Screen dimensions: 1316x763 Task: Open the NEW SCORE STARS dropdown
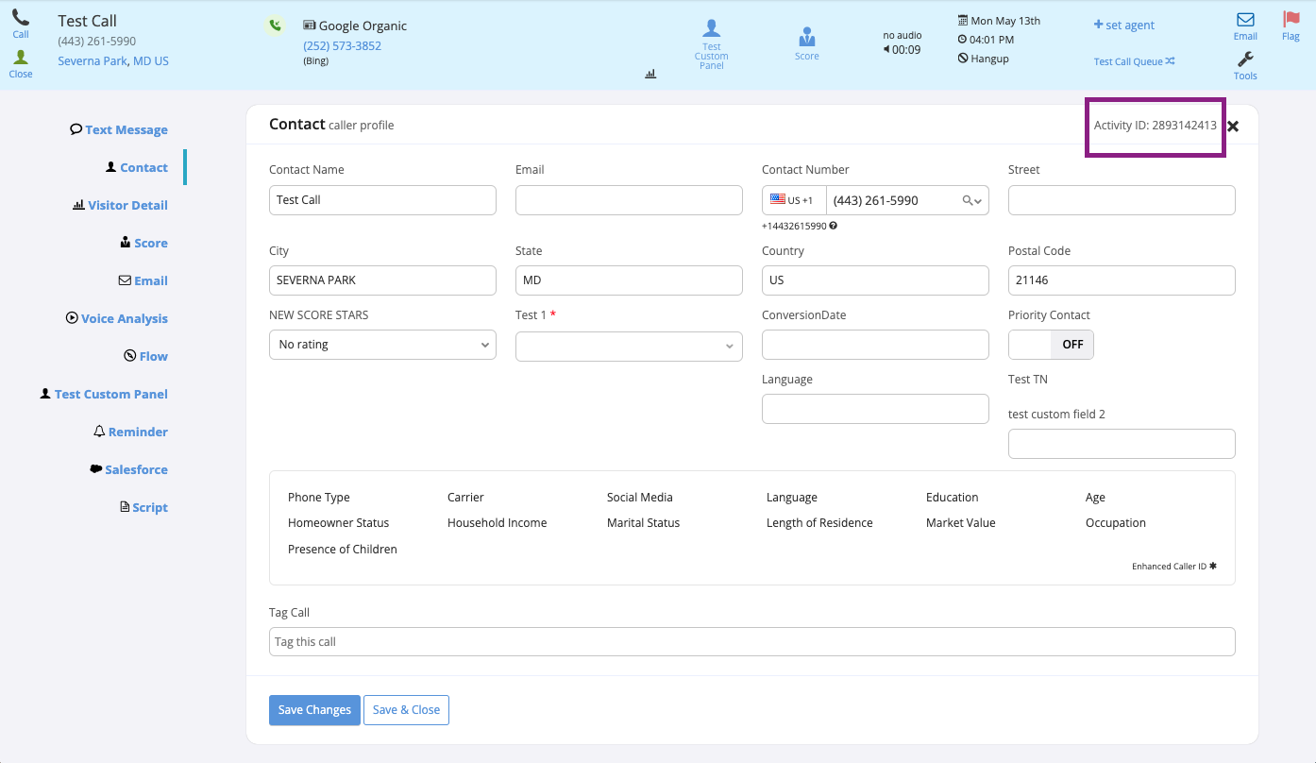click(x=382, y=345)
